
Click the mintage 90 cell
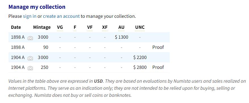(46, 47)
